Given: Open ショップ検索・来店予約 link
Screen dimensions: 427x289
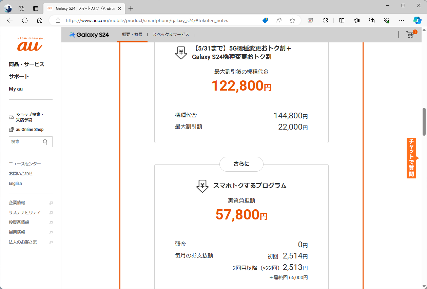Looking at the screenshot, I should pyautogui.click(x=26, y=117).
